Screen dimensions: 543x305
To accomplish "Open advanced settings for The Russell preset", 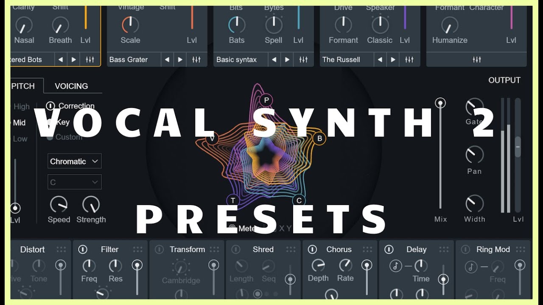I will point(409,60).
